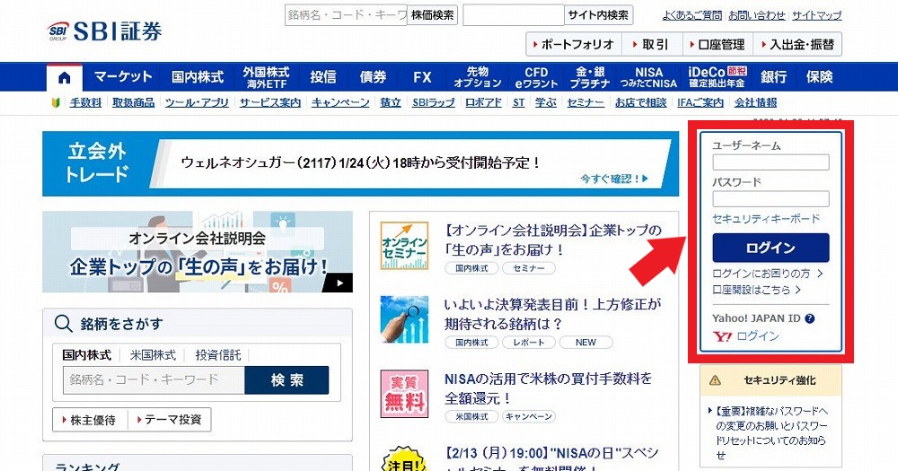The image size is (898, 471).
Task: Focus the 銘柄名・コード stock search field at top
Action: coord(346,15)
